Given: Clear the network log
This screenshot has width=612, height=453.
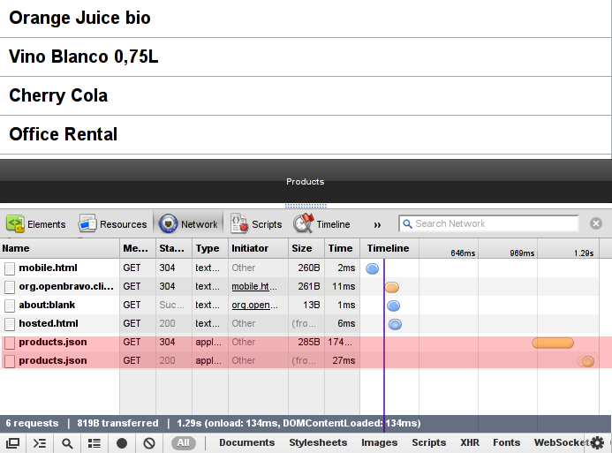Looking at the screenshot, I should tap(149, 443).
